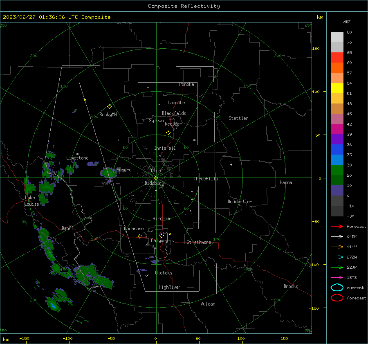Select the Banff label
The height and width of the screenshot is (344, 368).
click(67, 228)
